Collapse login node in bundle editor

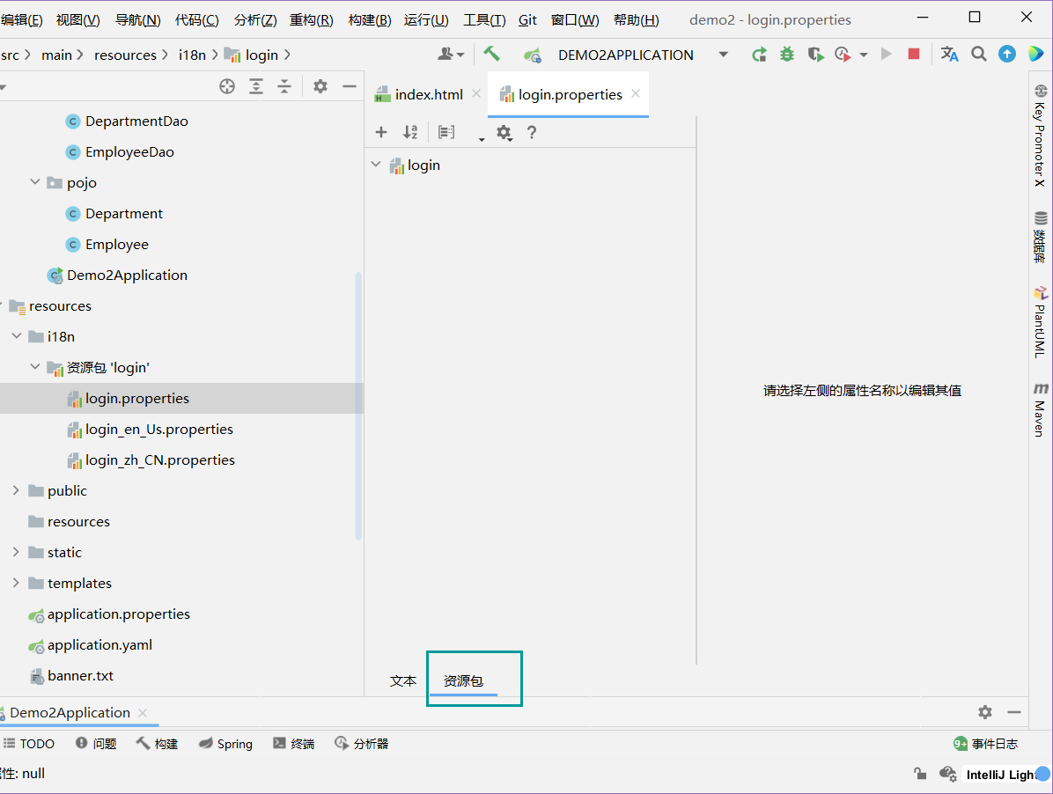coord(376,165)
